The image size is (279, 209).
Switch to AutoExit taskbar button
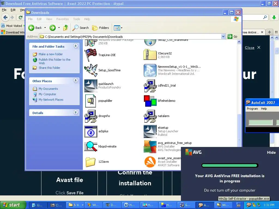204,205
